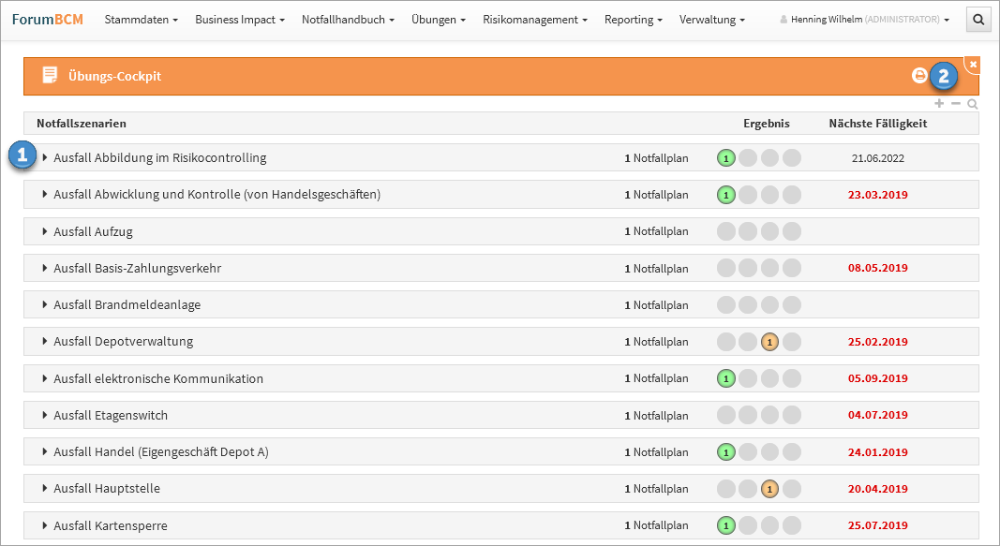
Task: Click '1 Notfallplan' in Ausfall Aufzug row
Action: tap(656, 231)
